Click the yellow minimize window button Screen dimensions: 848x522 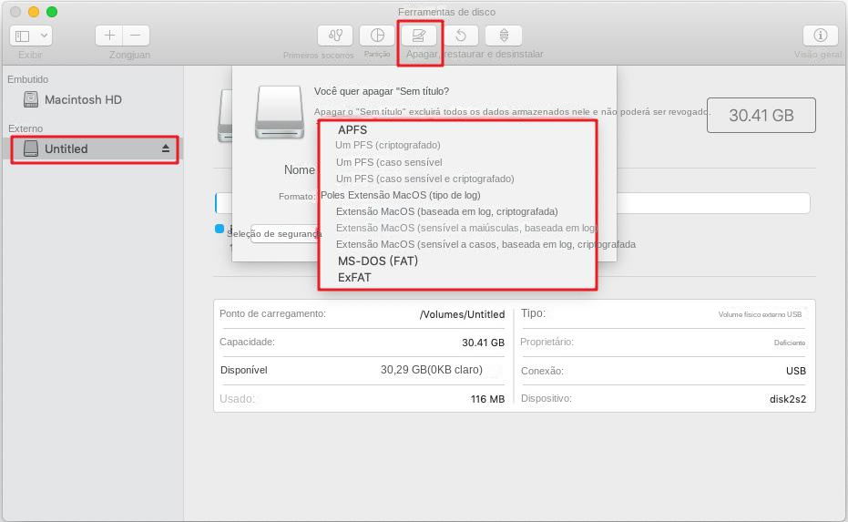(34, 11)
